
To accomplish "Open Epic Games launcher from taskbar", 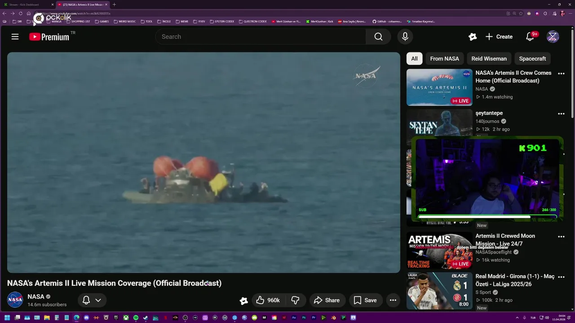I will 116,318.
